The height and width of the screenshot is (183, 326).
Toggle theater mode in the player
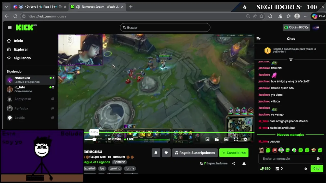coord(226,139)
